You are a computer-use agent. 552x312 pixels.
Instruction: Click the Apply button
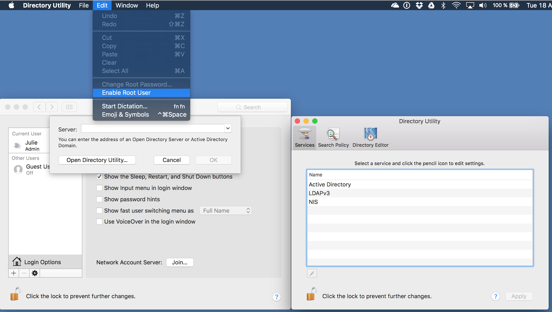[519, 296]
